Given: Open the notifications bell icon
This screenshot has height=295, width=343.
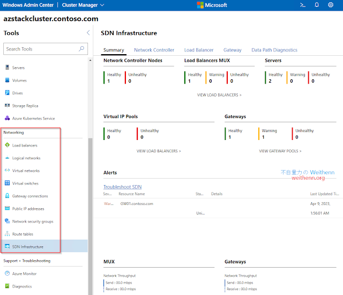Looking at the screenshot, I should pyautogui.click(x=317, y=5).
